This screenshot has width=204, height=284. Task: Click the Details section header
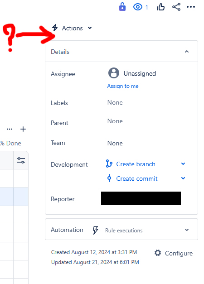tap(121, 52)
